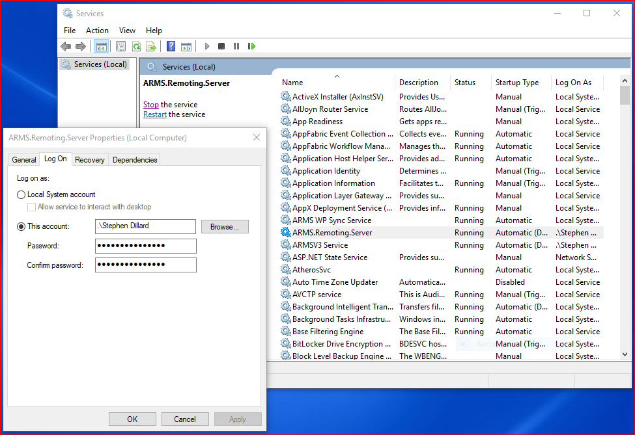The image size is (635, 435).
Task: Click the scrollbar up arrow in services list
Action: point(625,81)
